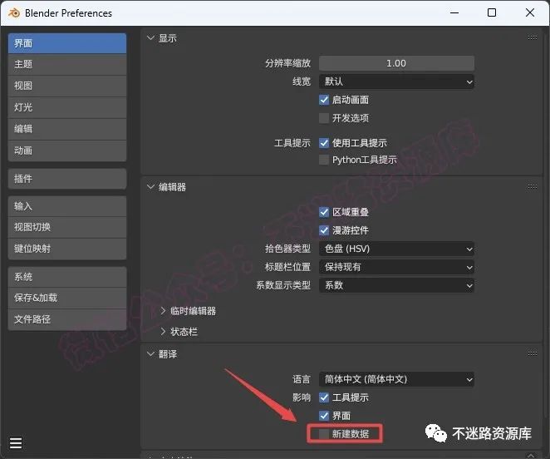The height and width of the screenshot is (459, 550).
Task: Toggle translation 影响 工具提示 checkbox
Action: (324, 397)
